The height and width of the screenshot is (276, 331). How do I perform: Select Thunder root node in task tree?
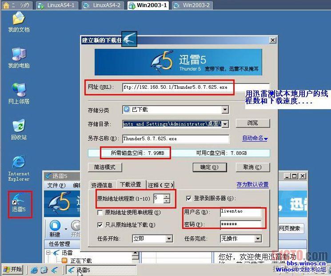click(67, 252)
